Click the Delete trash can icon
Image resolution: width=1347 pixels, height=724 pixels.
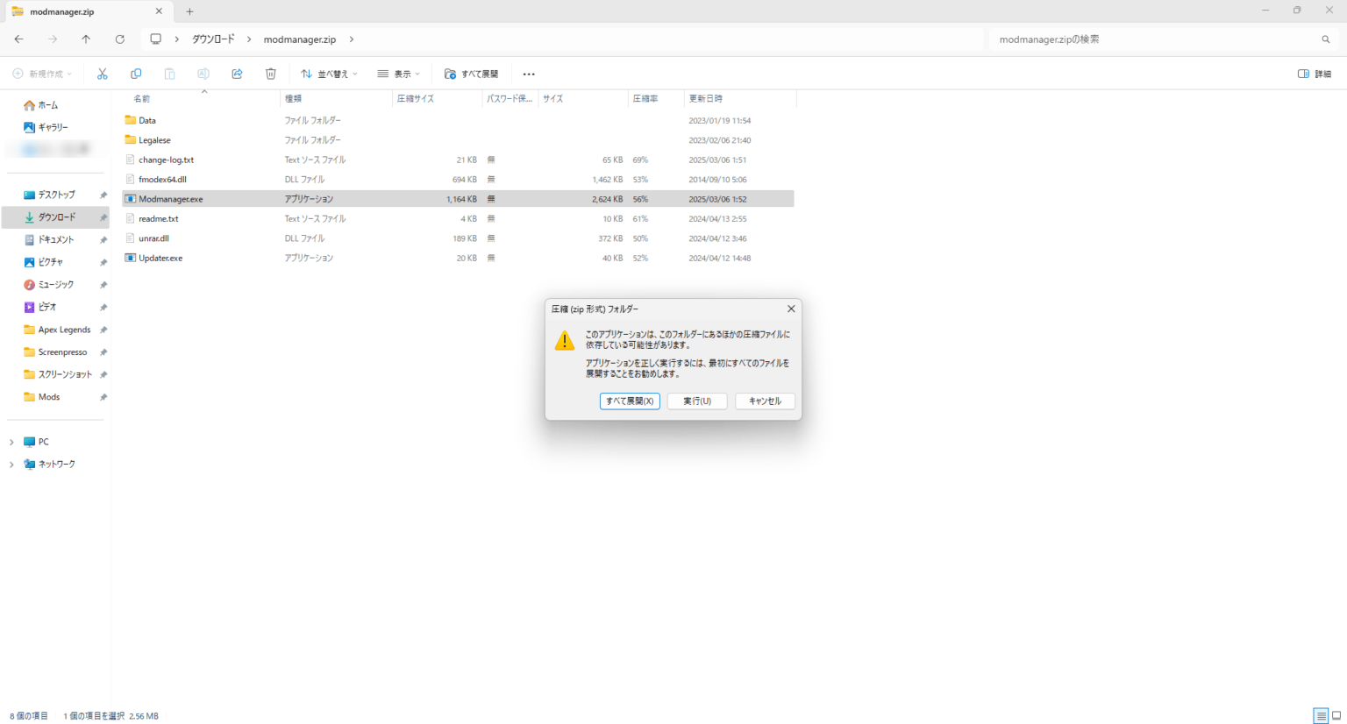coord(271,74)
